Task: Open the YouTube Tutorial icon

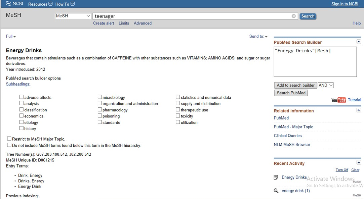Action: tap(338, 100)
